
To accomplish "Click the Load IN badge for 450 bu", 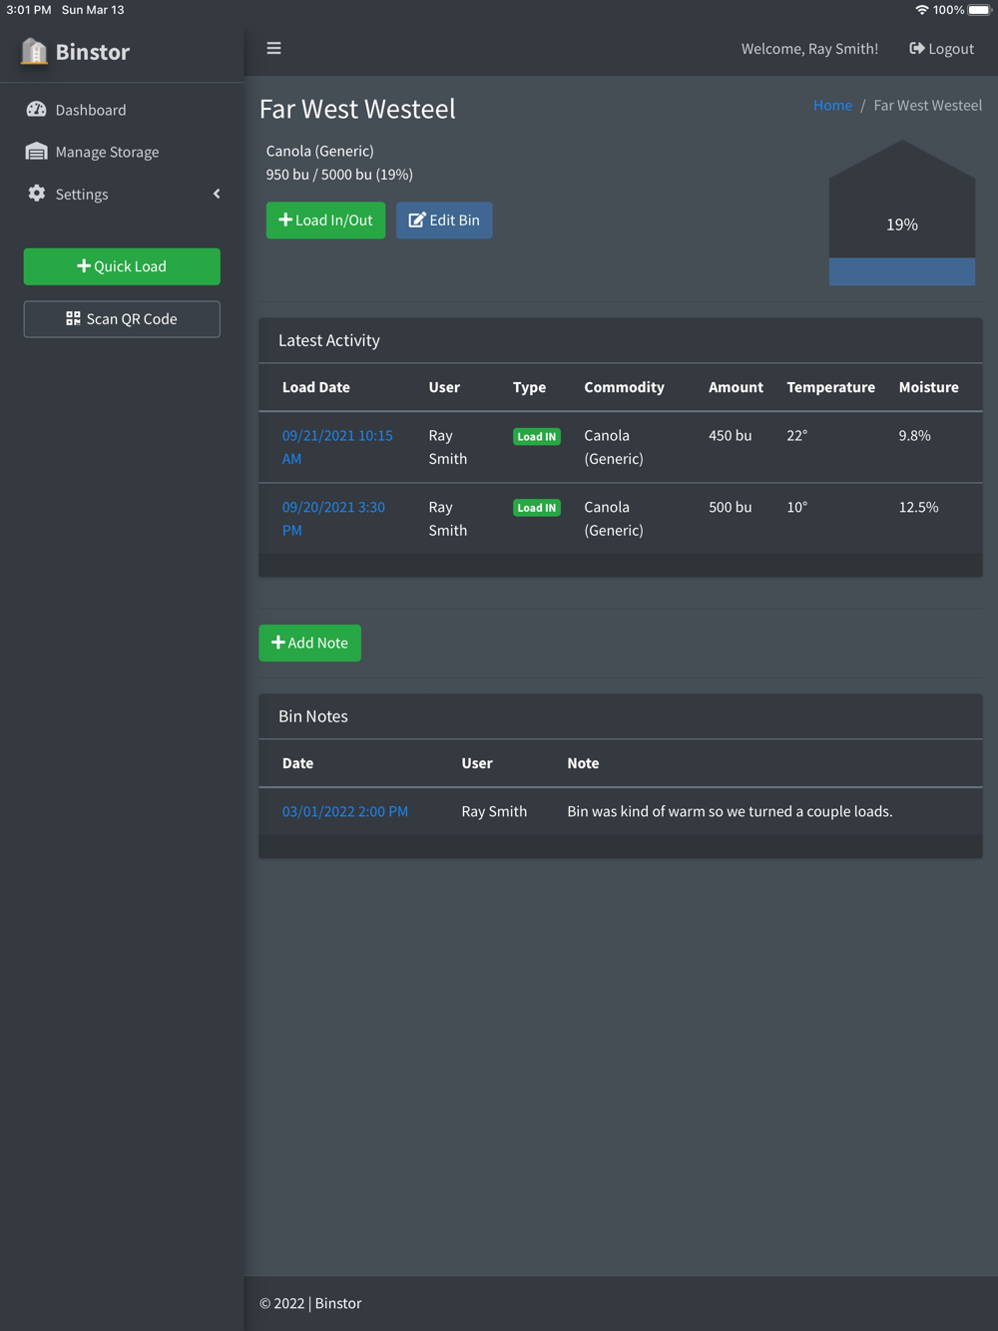I will 536,437.
